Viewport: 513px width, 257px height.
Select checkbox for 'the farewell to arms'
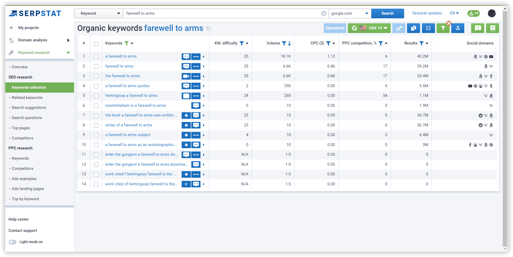(96, 76)
